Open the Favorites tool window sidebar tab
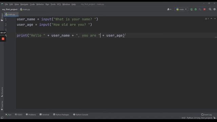The image size is (217, 122). (x=2, y=105)
